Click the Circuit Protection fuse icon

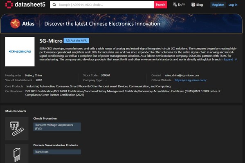[x=17, y=129]
